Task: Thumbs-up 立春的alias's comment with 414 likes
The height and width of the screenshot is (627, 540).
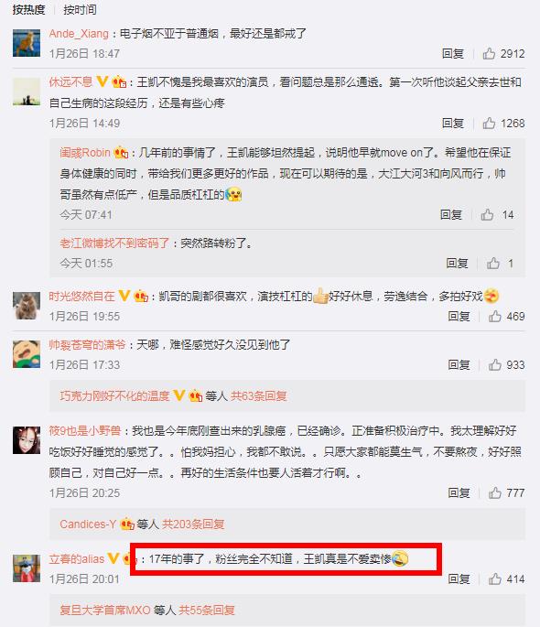Action: click(x=495, y=578)
